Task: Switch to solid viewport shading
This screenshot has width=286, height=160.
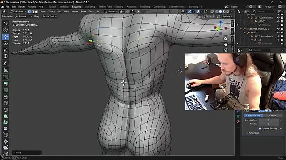Action: coord(220,12)
